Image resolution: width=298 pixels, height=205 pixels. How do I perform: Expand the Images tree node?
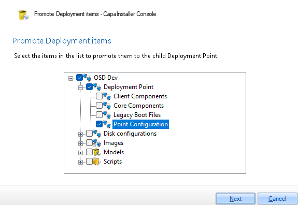[80, 143]
